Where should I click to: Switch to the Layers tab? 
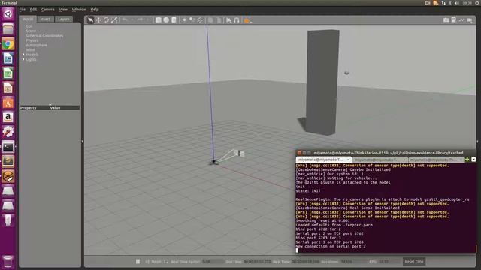(64, 19)
